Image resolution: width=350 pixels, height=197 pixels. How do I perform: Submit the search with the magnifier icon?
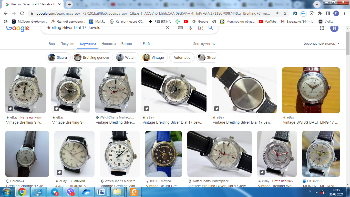click(x=211, y=28)
